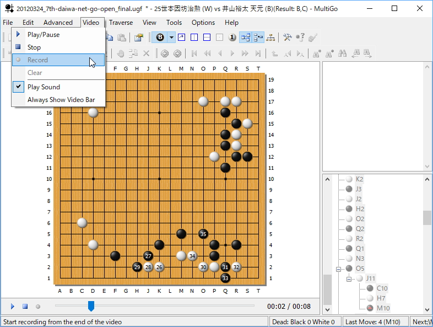433x327 pixels.
Task: Open the View menu
Action: coord(149,23)
